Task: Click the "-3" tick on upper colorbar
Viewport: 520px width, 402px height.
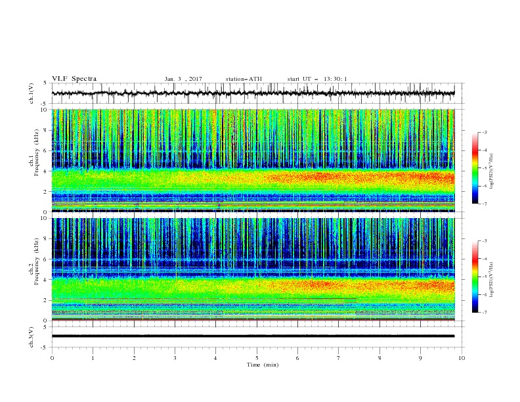Action: [x=484, y=132]
